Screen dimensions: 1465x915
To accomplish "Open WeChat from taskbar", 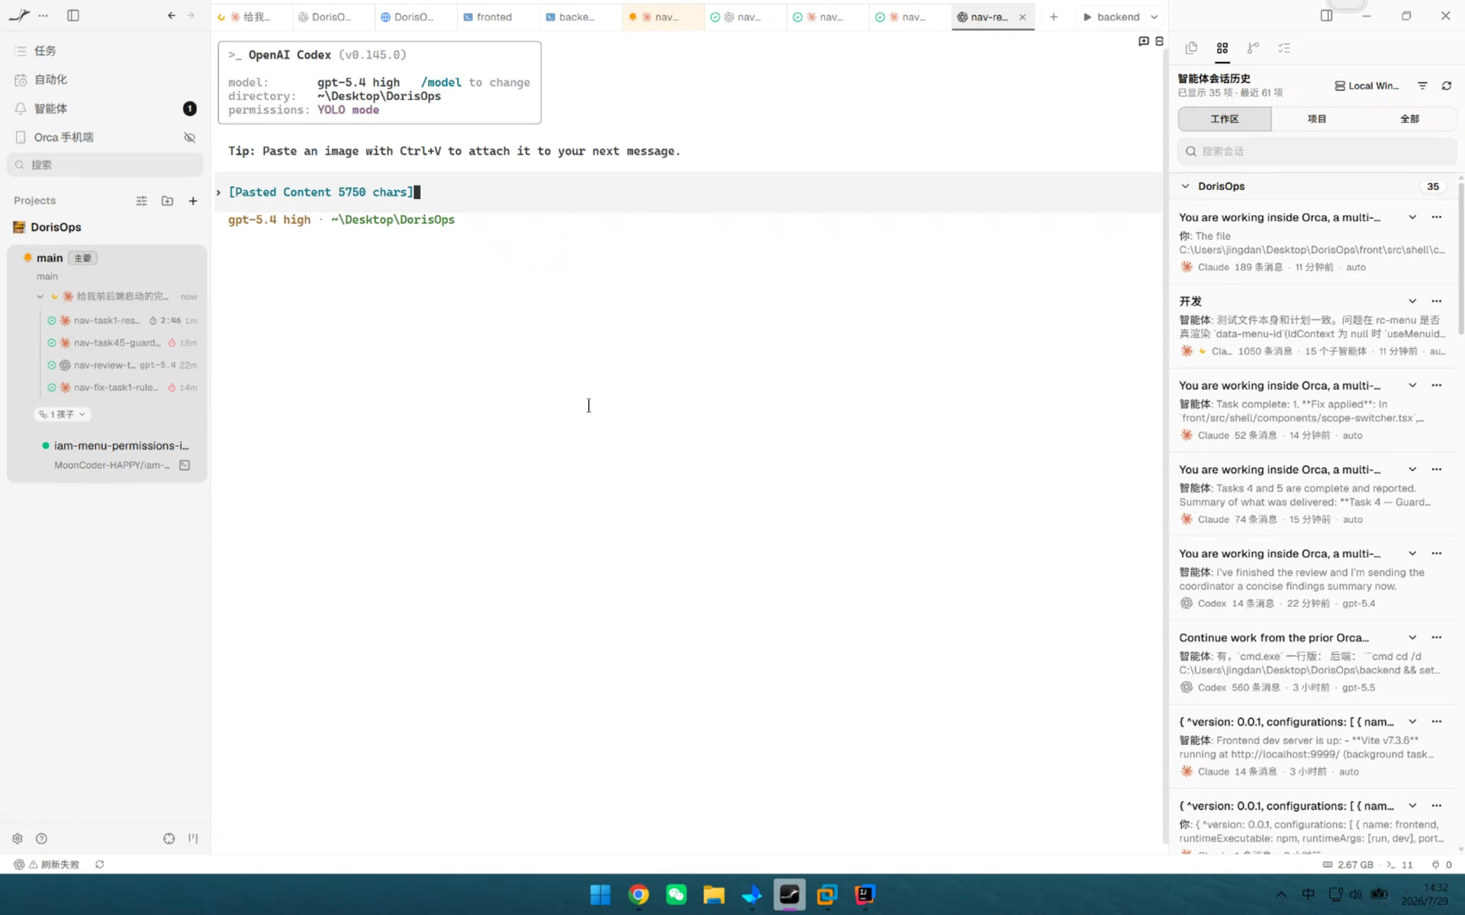I will click(676, 894).
